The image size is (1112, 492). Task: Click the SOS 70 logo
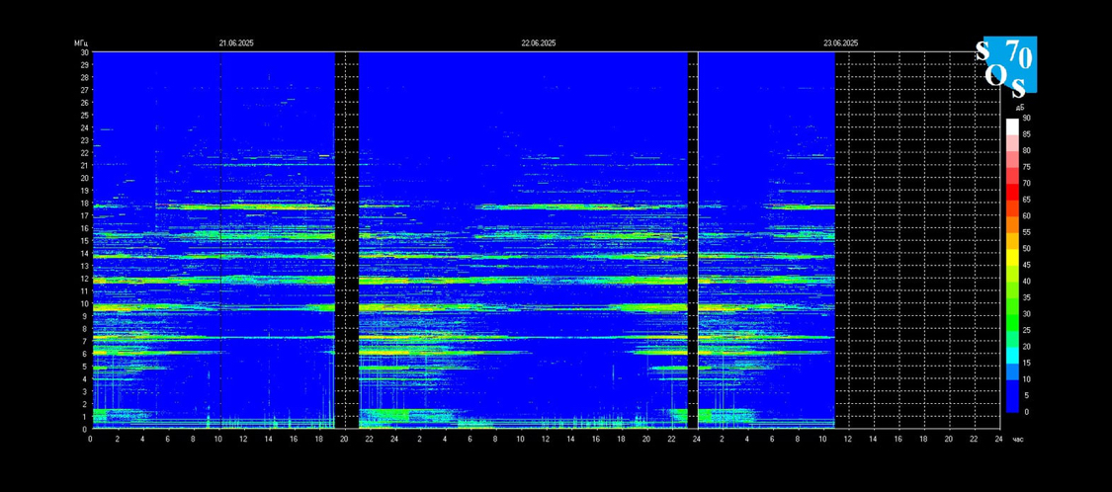pyautogui.click(x=1006, y=66)
